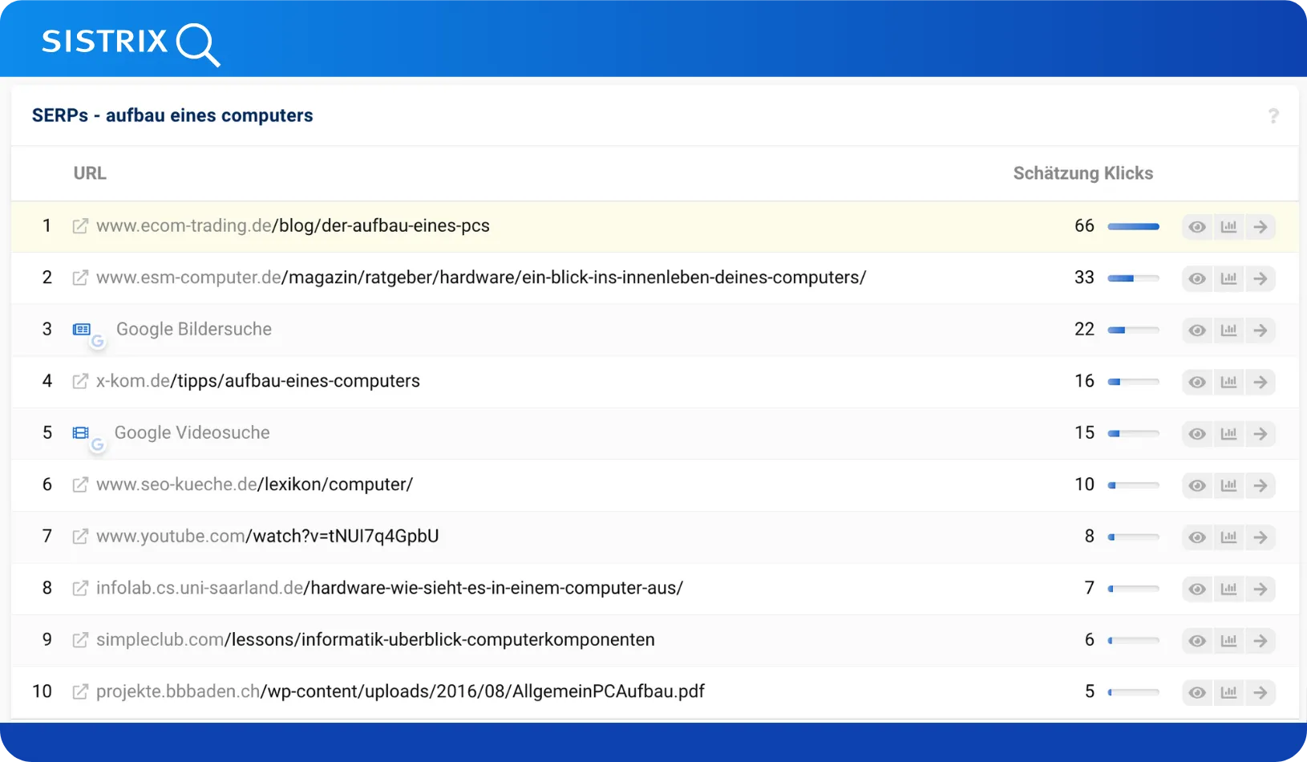
Task: Toggle eye icon for Google Bildersuche row
Action: [x=1197, y=330]
